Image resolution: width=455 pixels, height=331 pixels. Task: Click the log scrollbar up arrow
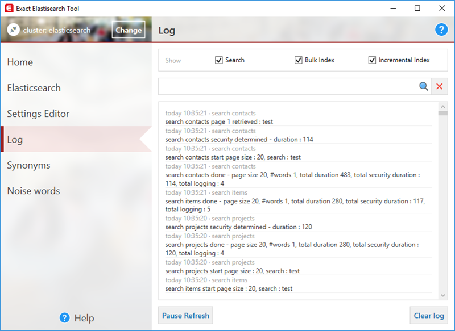click(x=443, y=106)
